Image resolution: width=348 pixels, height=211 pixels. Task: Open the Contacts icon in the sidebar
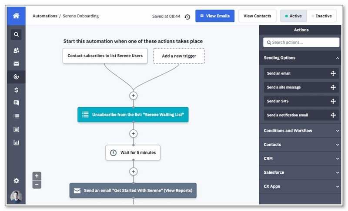(16, 50)
